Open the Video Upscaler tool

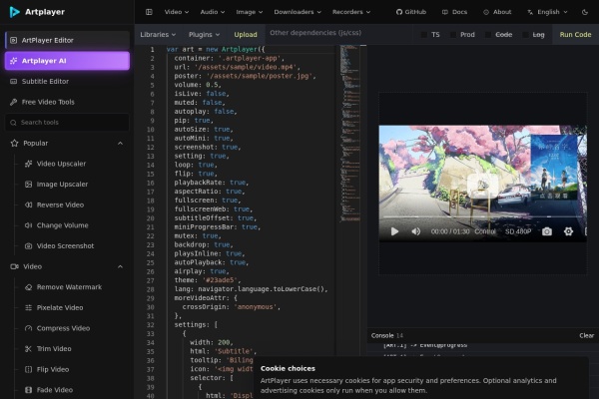point(61,164)
